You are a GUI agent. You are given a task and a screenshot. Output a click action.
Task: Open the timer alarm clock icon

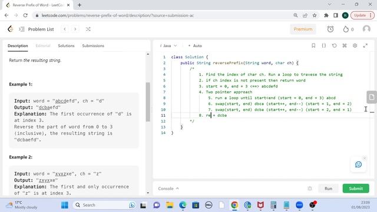click(x=330, y=29)
